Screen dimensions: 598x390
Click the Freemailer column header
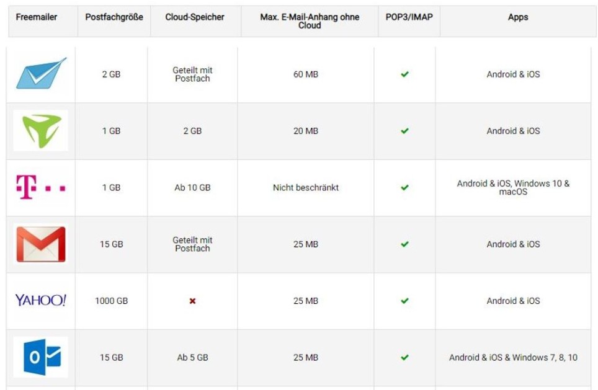click(37, 17)
